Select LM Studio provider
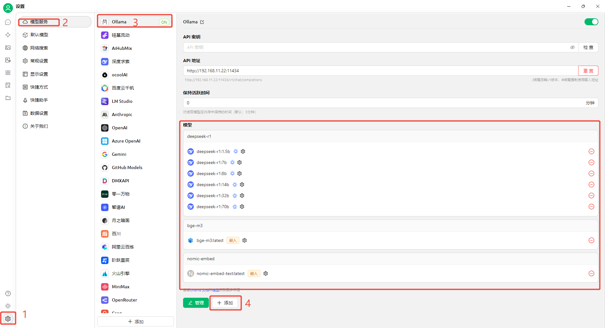 point(135,101)
